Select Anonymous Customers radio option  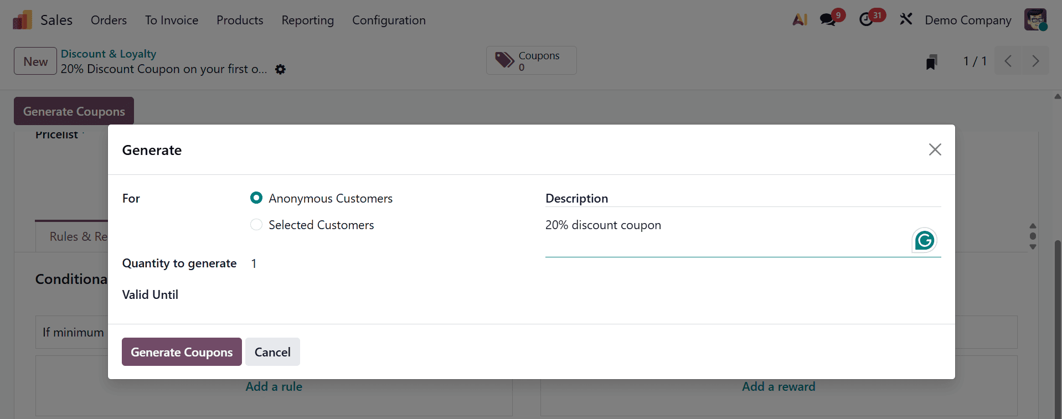[256, 198]
